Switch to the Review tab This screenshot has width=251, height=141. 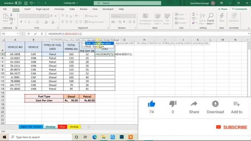point(84,9)
